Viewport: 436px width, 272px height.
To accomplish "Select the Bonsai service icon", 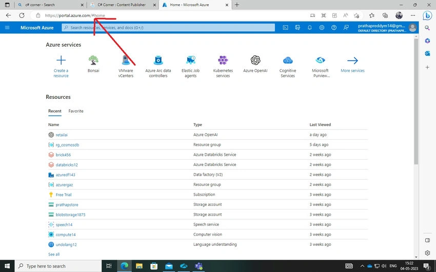I will coord(93,60).
